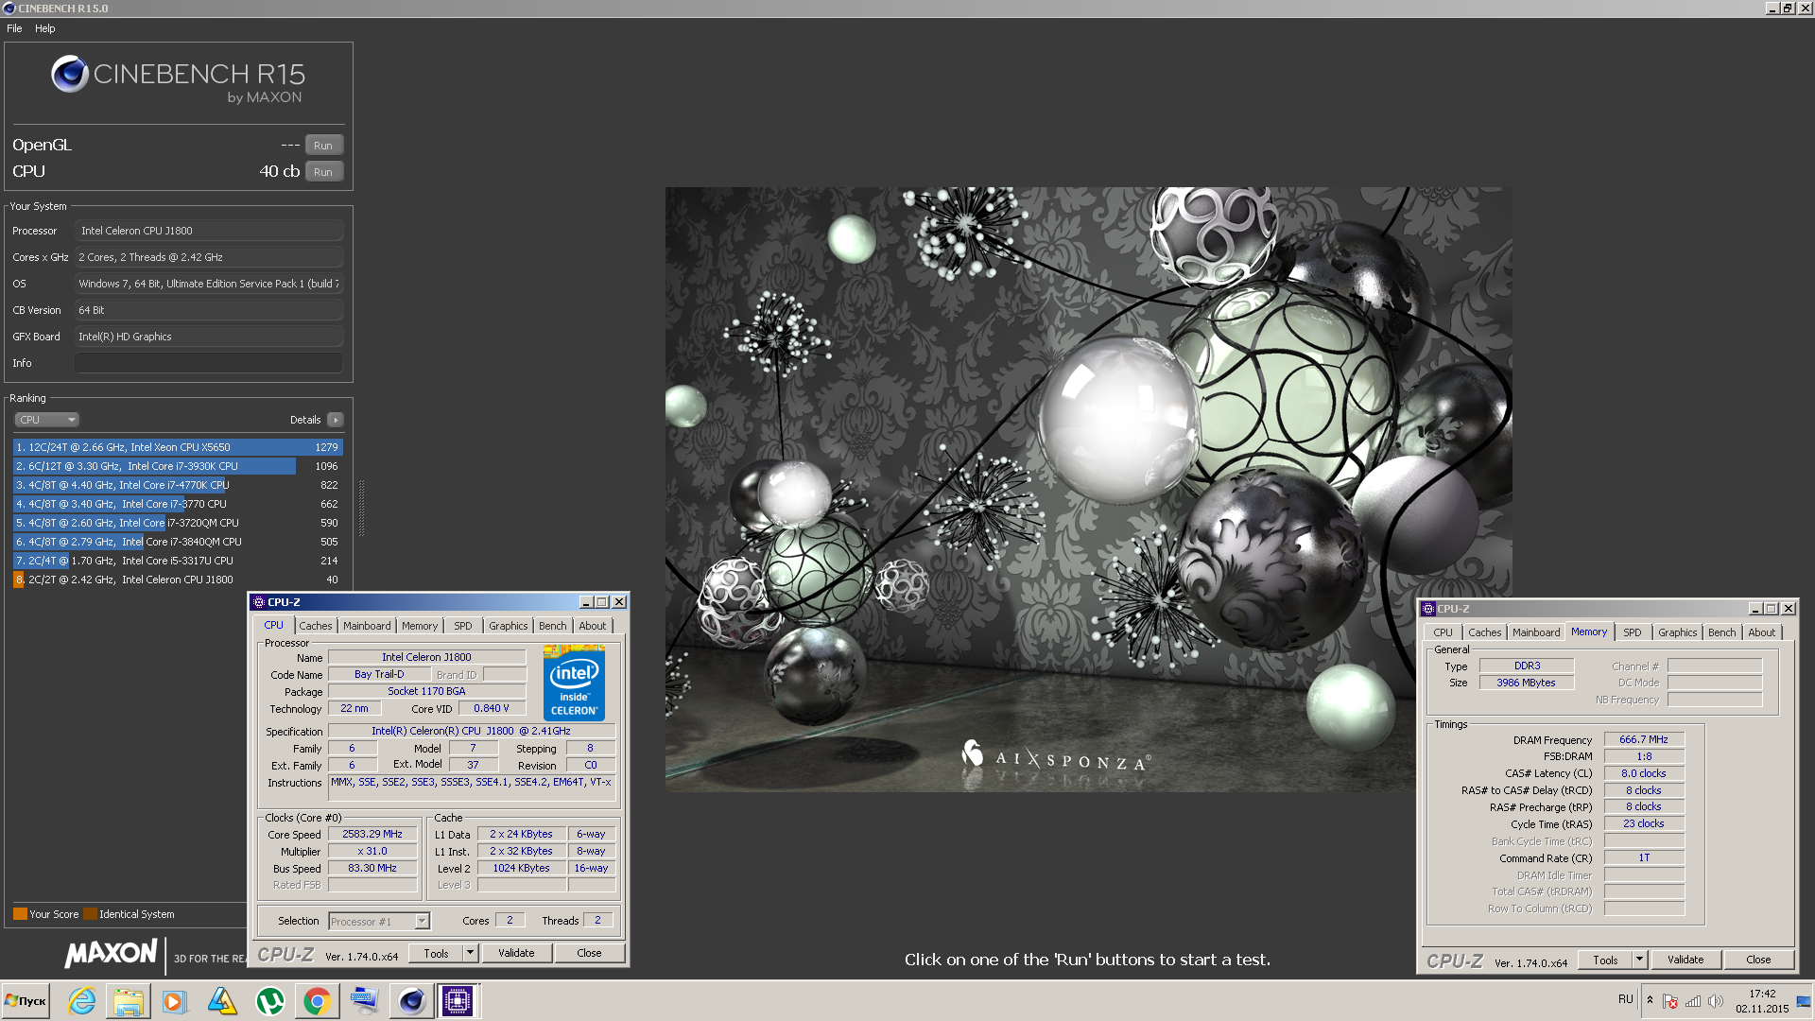
Task: Click Show desktop icon beside clock
Action: pyautogui.click(x=1804, y=1001)
